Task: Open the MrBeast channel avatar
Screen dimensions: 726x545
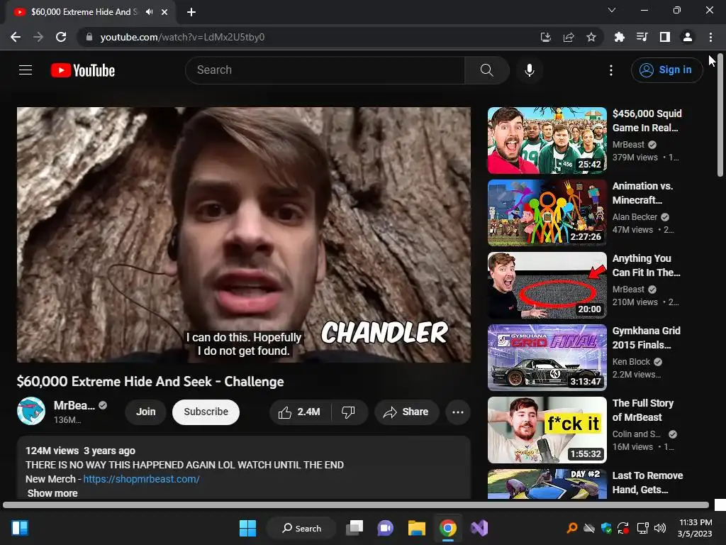Action: pyautogui.click(x=31, y=411)
